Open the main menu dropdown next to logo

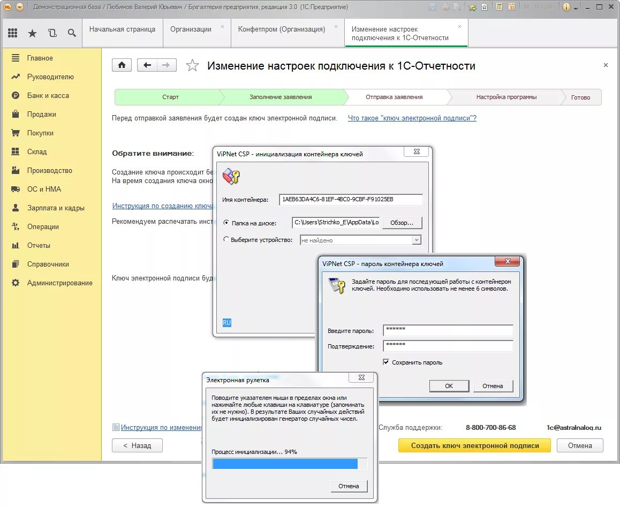point(20,7)
